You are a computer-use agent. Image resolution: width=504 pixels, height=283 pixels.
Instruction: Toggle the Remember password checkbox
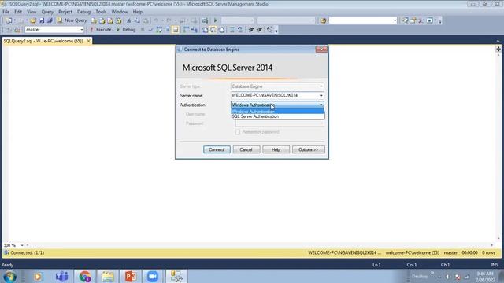point(238,132)
